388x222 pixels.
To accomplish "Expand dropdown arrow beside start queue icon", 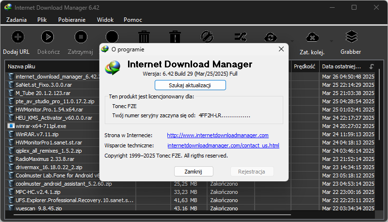I will click(x=292, y=41).
